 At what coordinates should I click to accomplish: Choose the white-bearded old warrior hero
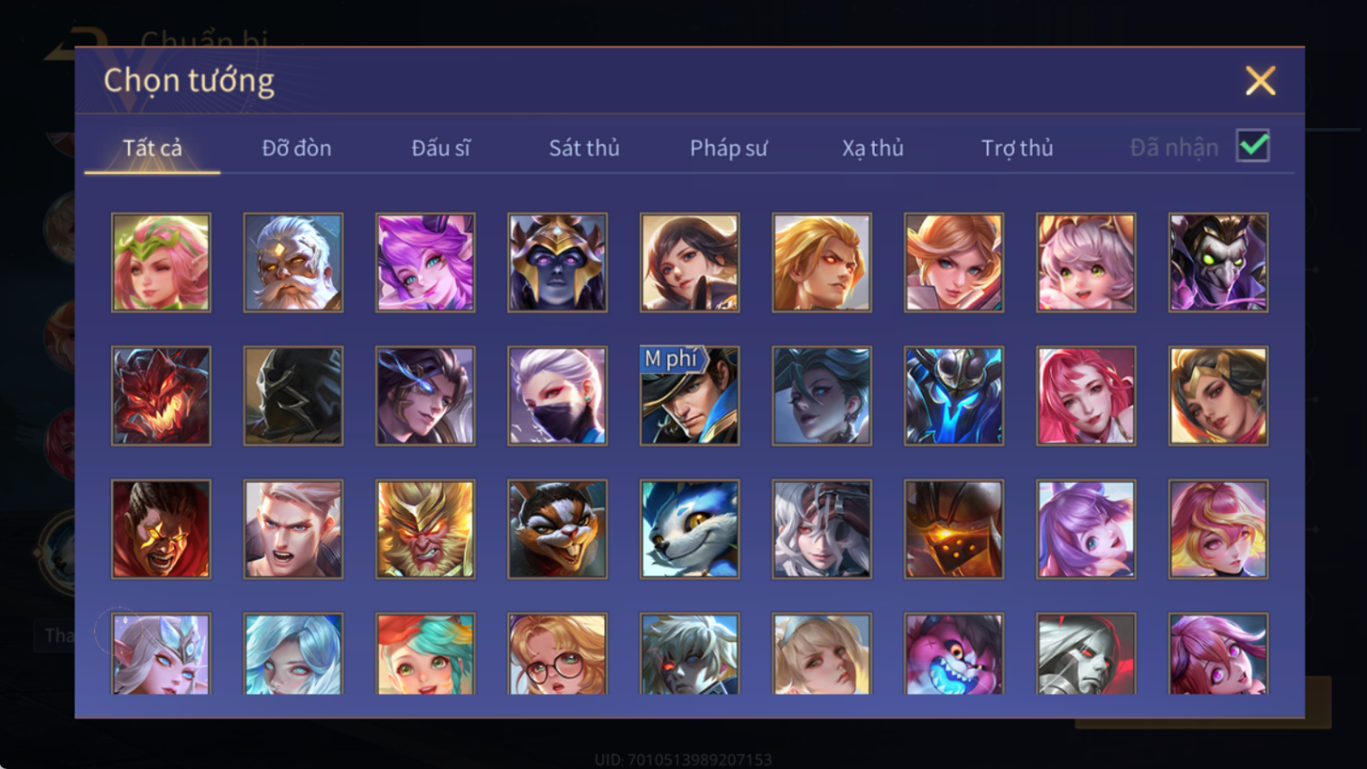[x=293, y=263]
